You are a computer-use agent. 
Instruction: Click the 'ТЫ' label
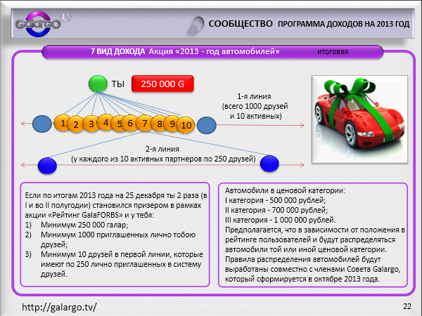(118, 84)
